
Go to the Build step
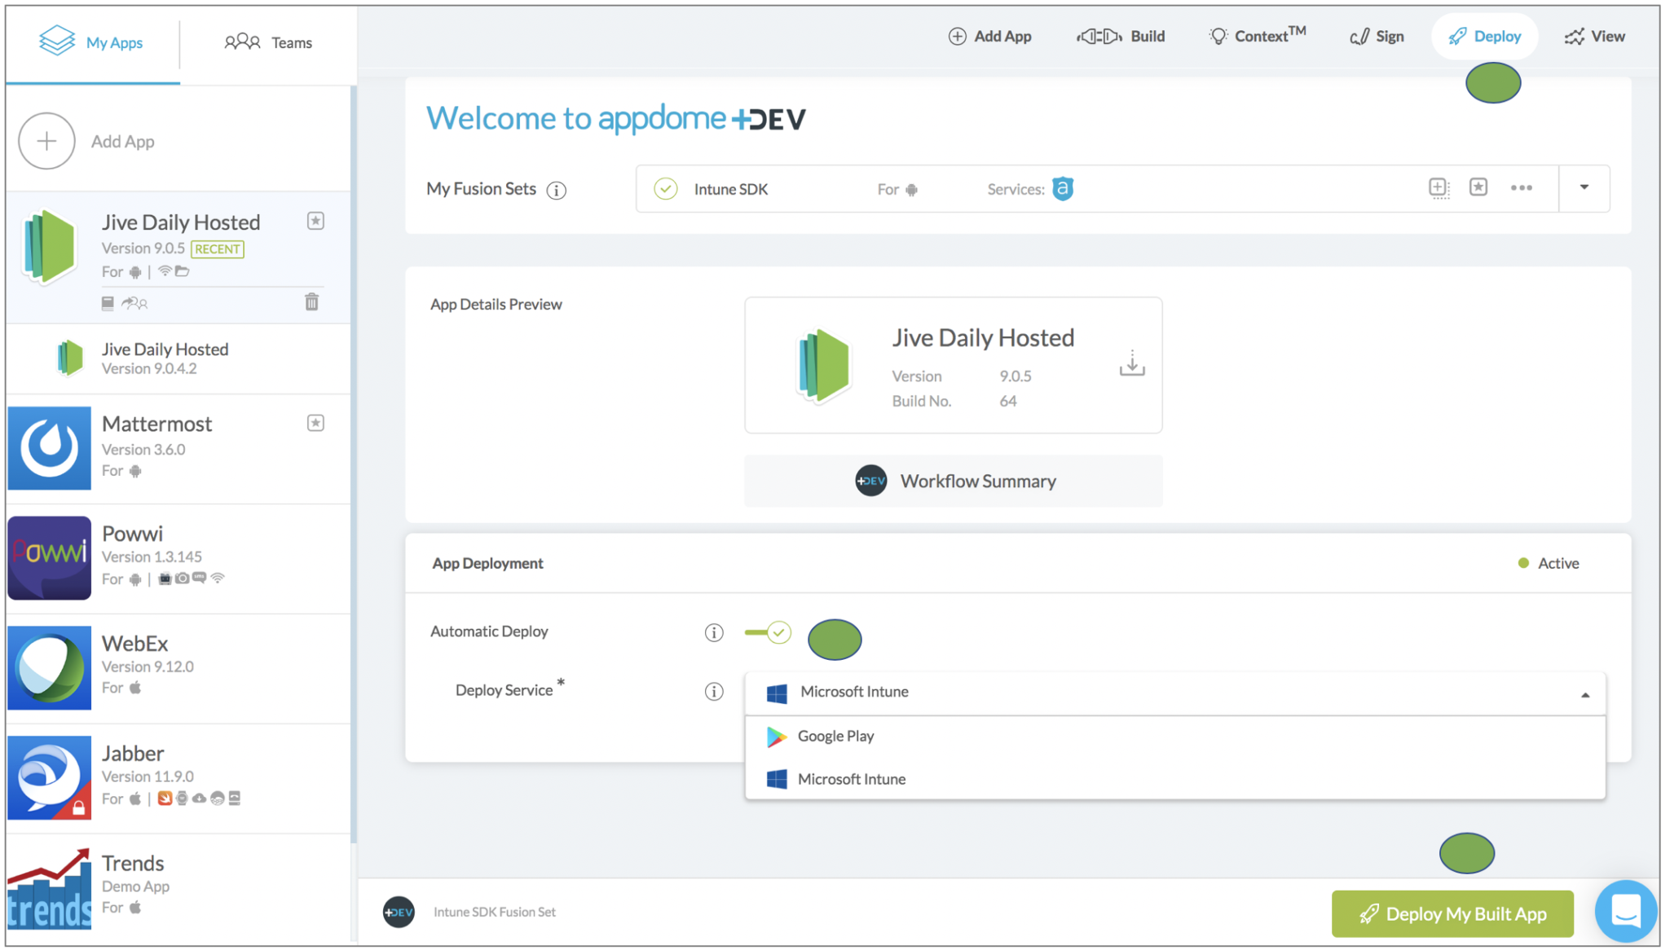1121,36
